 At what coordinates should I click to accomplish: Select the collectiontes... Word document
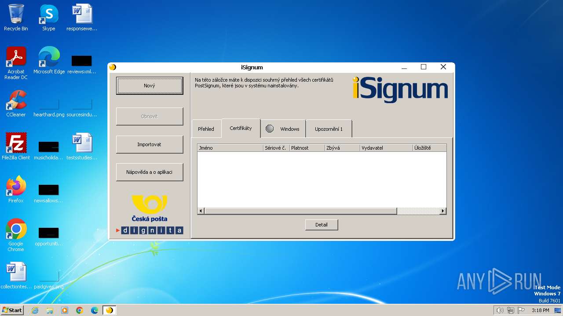tap(16, 276)
